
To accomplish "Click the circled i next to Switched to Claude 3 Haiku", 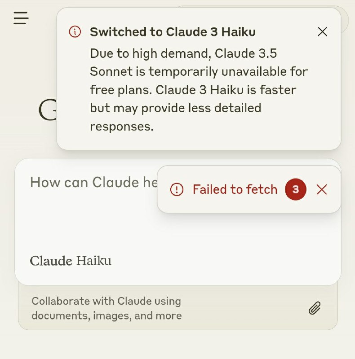I will click(75, 32).
